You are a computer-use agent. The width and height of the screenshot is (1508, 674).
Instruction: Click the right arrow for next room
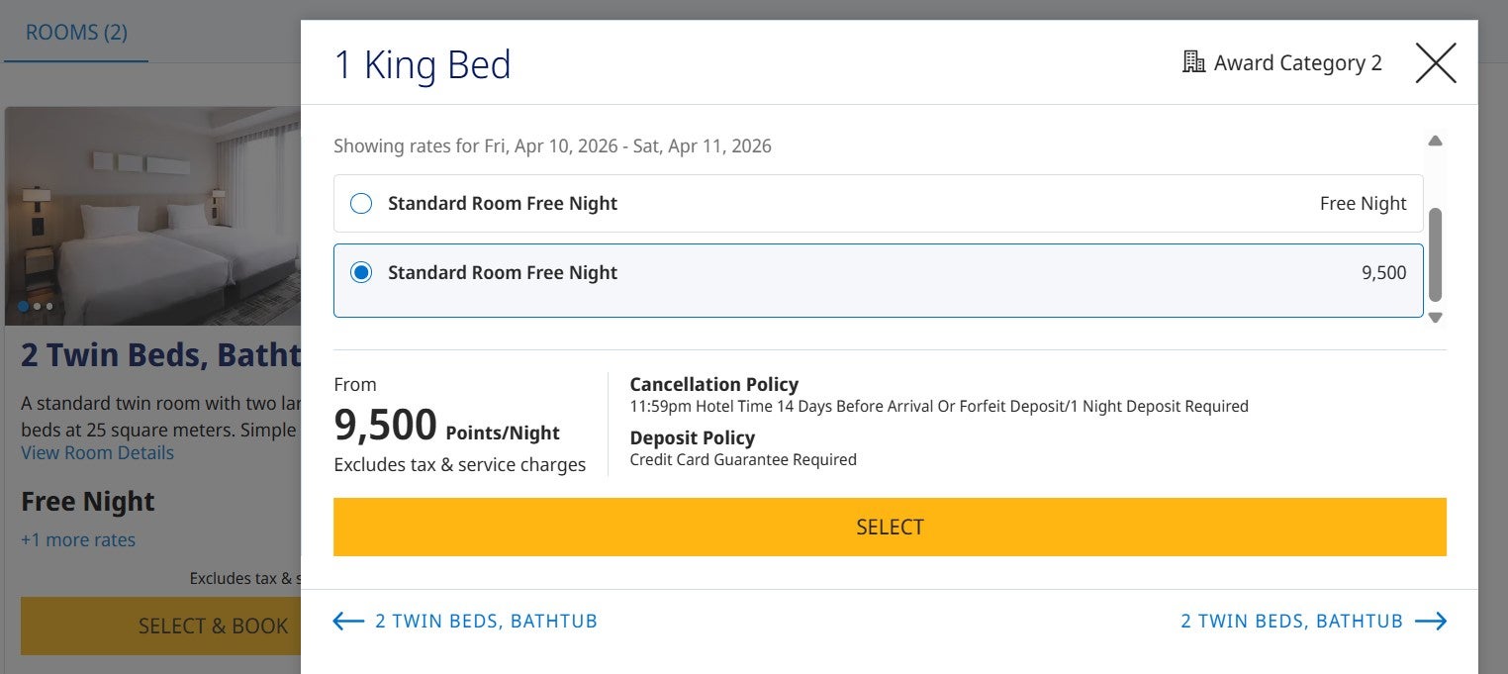1431,622
